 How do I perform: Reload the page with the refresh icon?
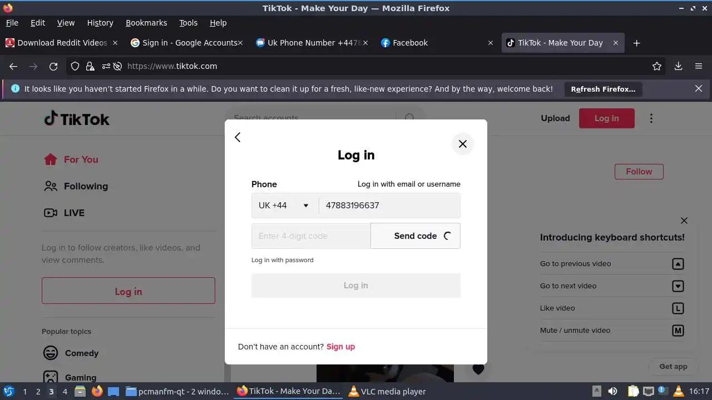point(53,66)
